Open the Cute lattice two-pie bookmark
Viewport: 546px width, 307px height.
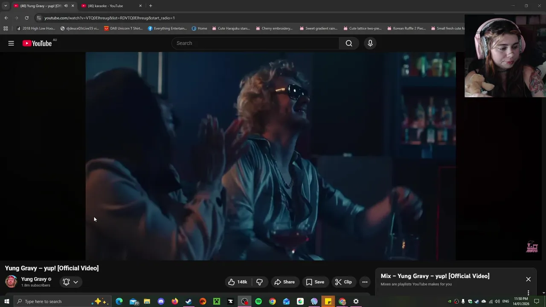362,29
